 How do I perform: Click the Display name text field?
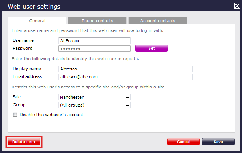click(x=125, y=69)
